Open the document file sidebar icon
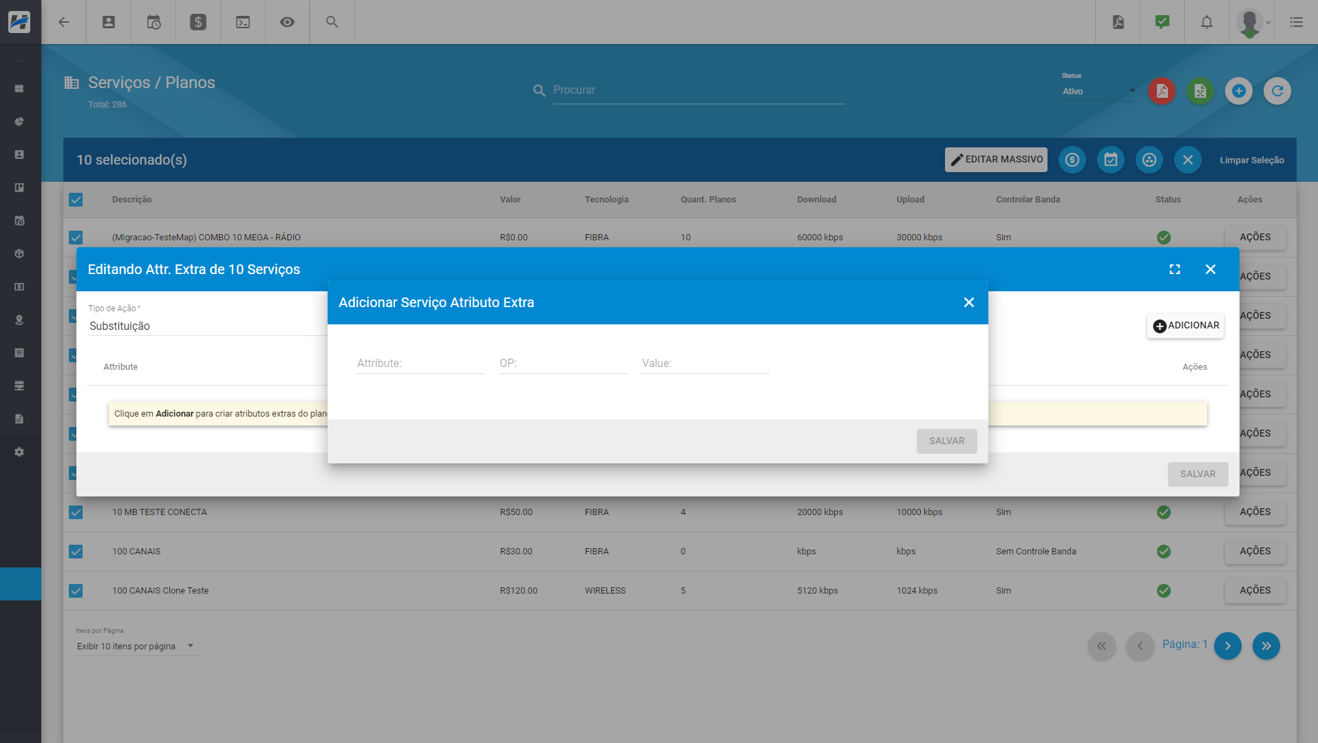 tap(19, 419)
